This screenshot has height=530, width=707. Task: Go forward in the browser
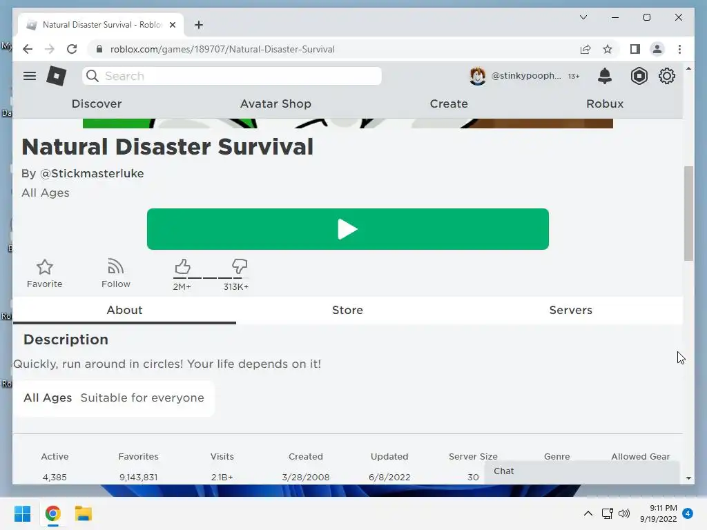pos(50,49)
